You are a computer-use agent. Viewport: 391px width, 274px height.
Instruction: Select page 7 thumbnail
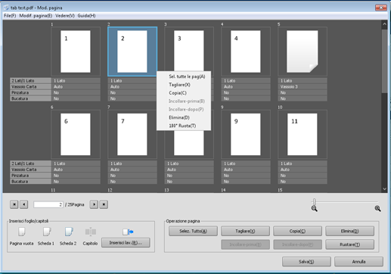pos(132,134)
